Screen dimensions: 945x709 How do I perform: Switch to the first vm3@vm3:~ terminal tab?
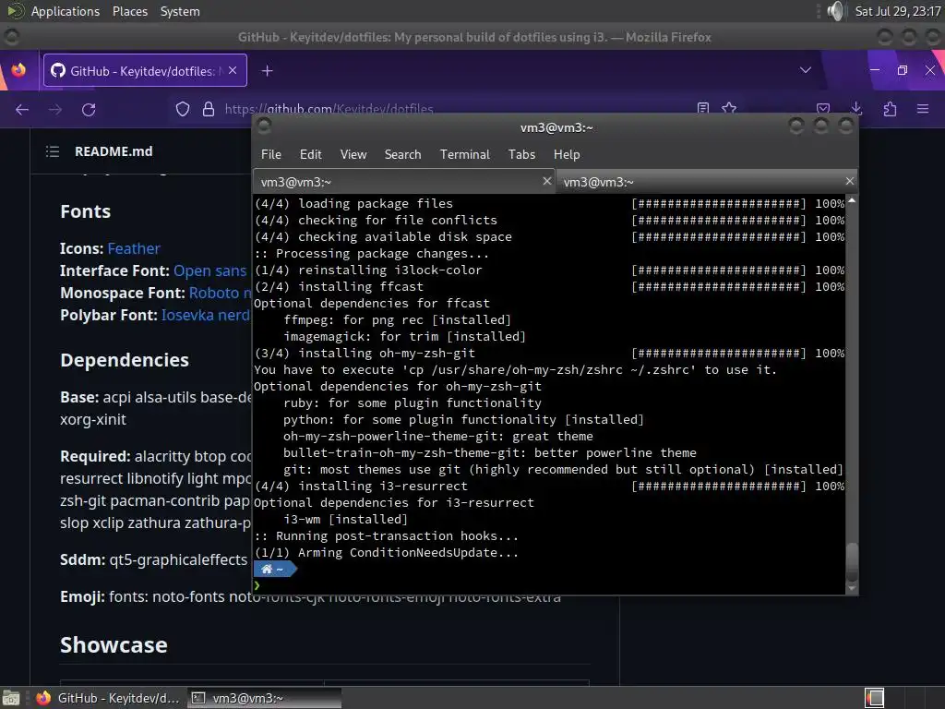(x=396, y=182)
